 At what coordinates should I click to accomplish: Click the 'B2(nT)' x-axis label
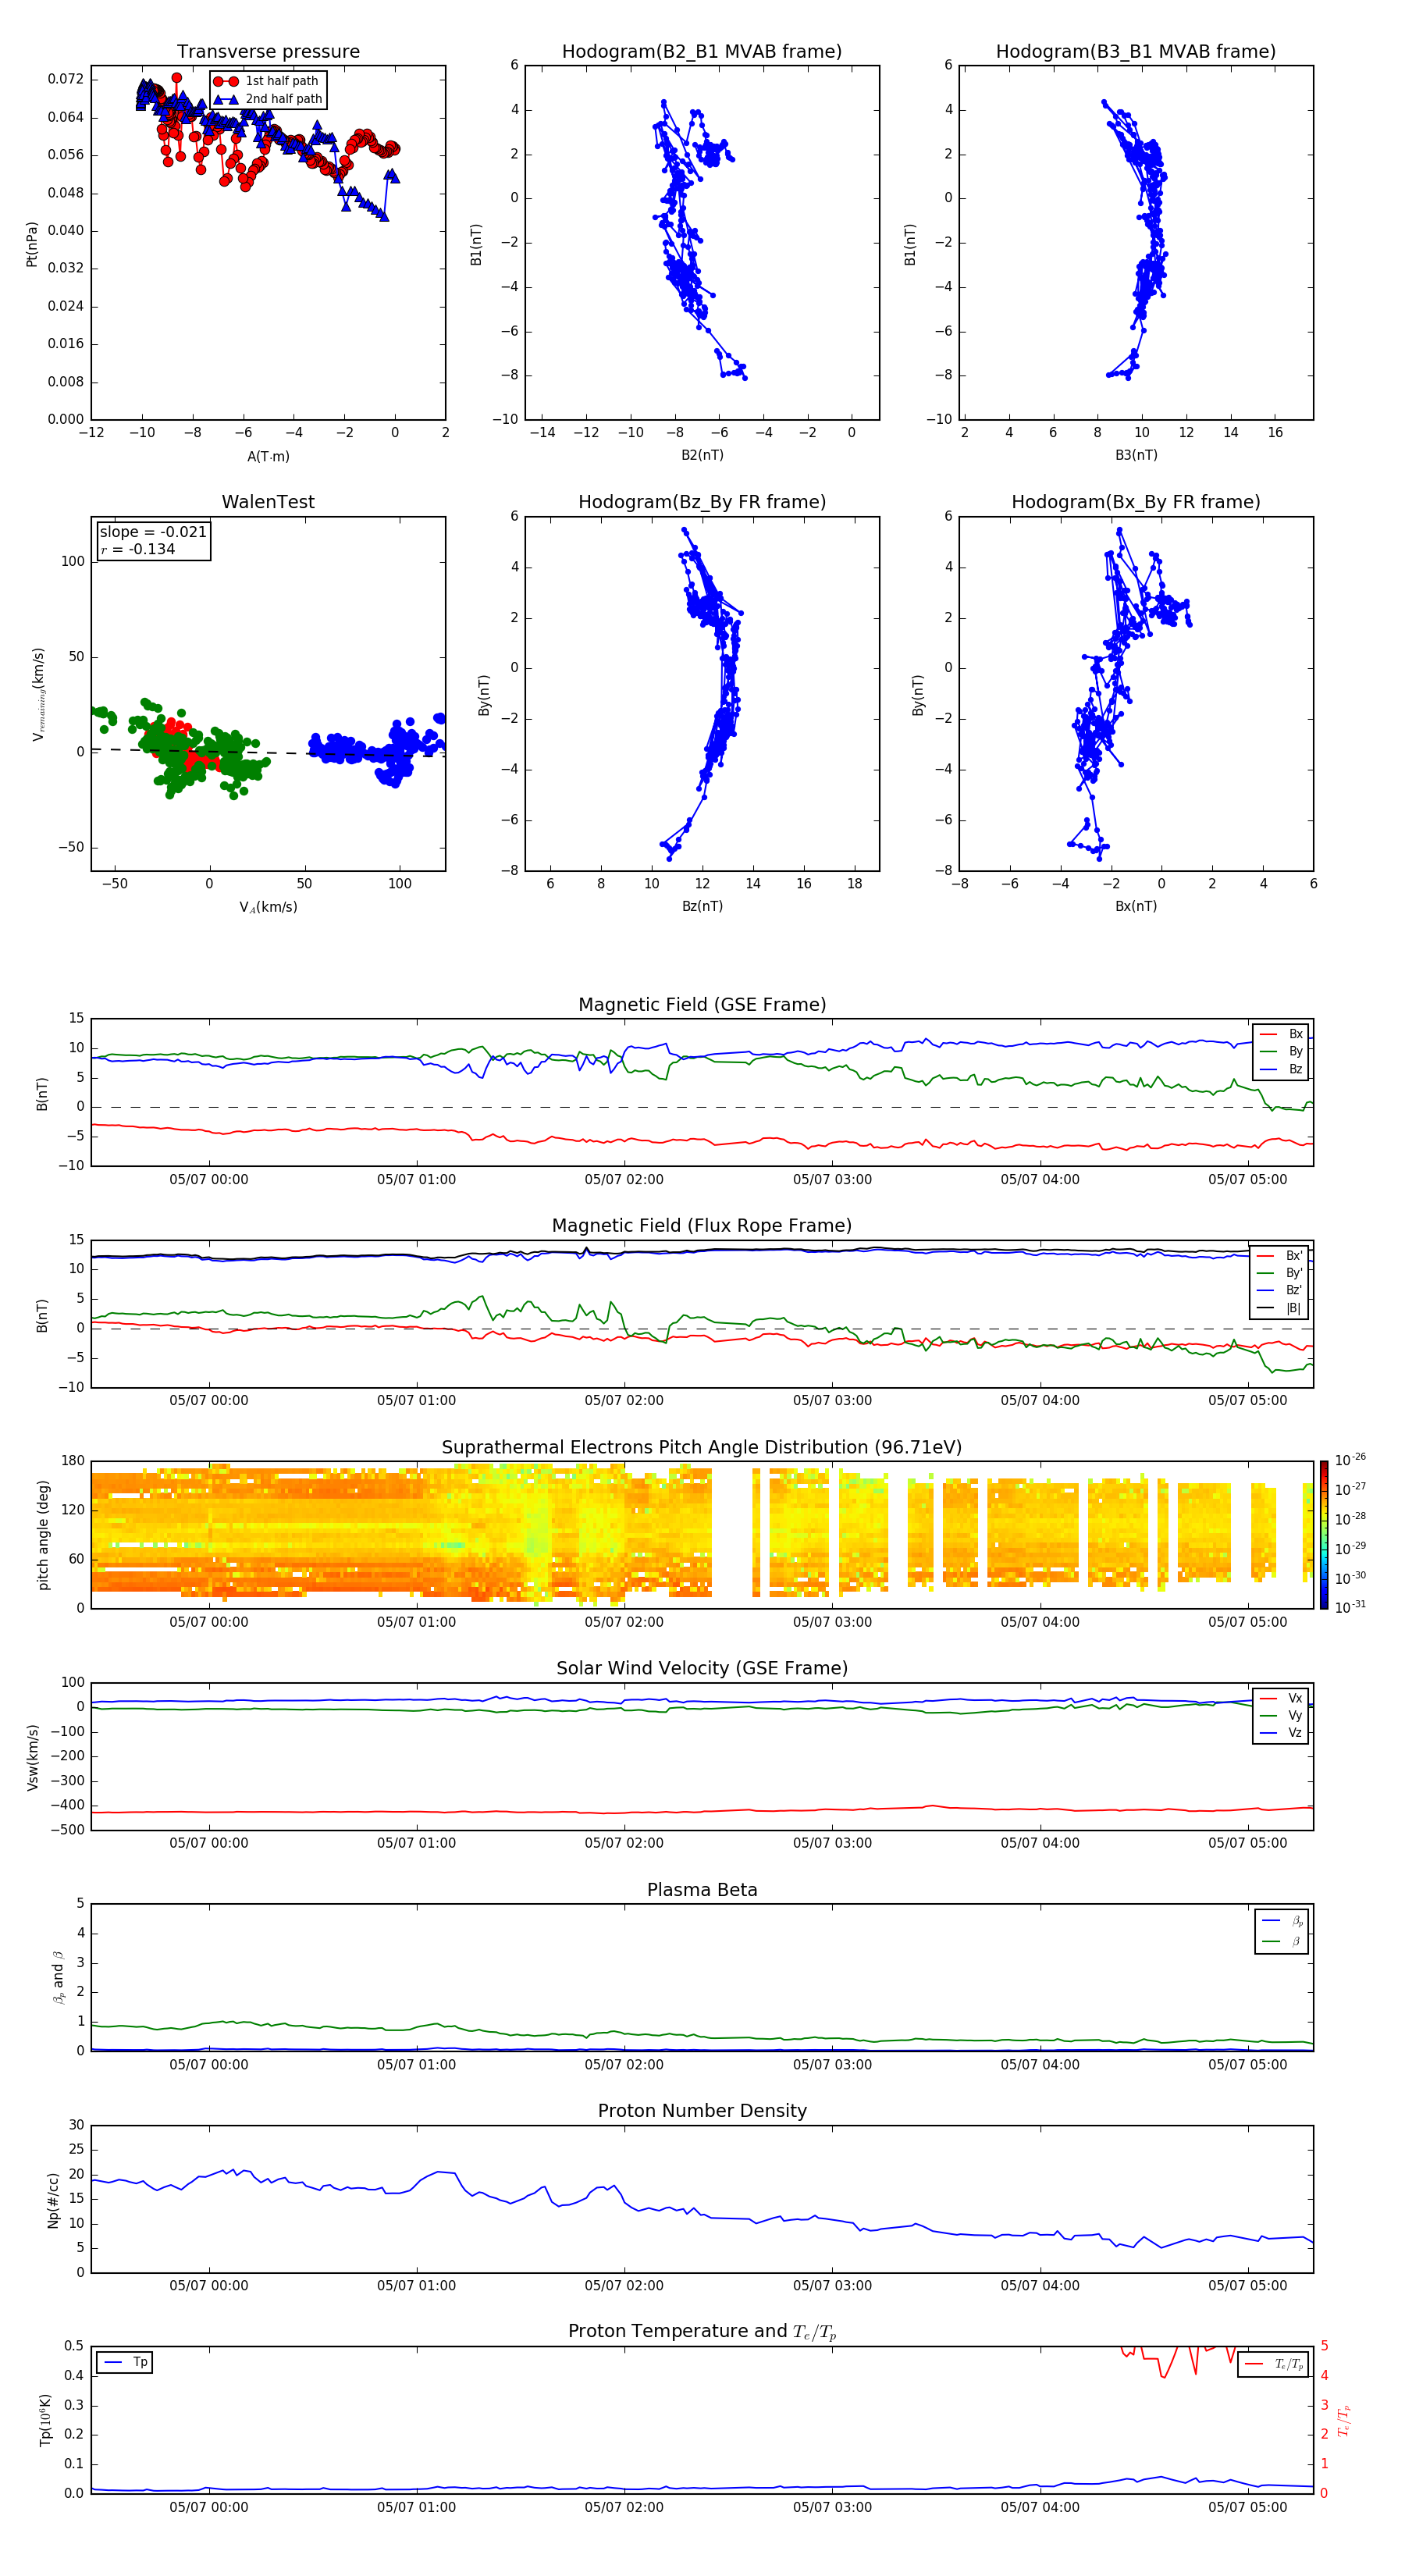(702, 455)
